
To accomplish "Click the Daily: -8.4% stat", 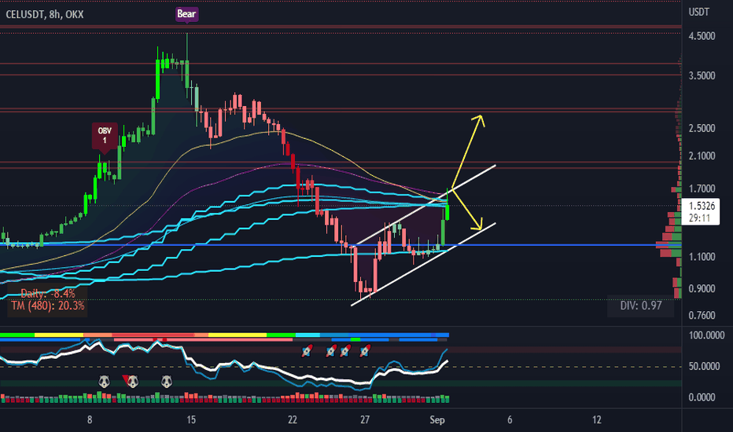I will (x=48, y=294).
